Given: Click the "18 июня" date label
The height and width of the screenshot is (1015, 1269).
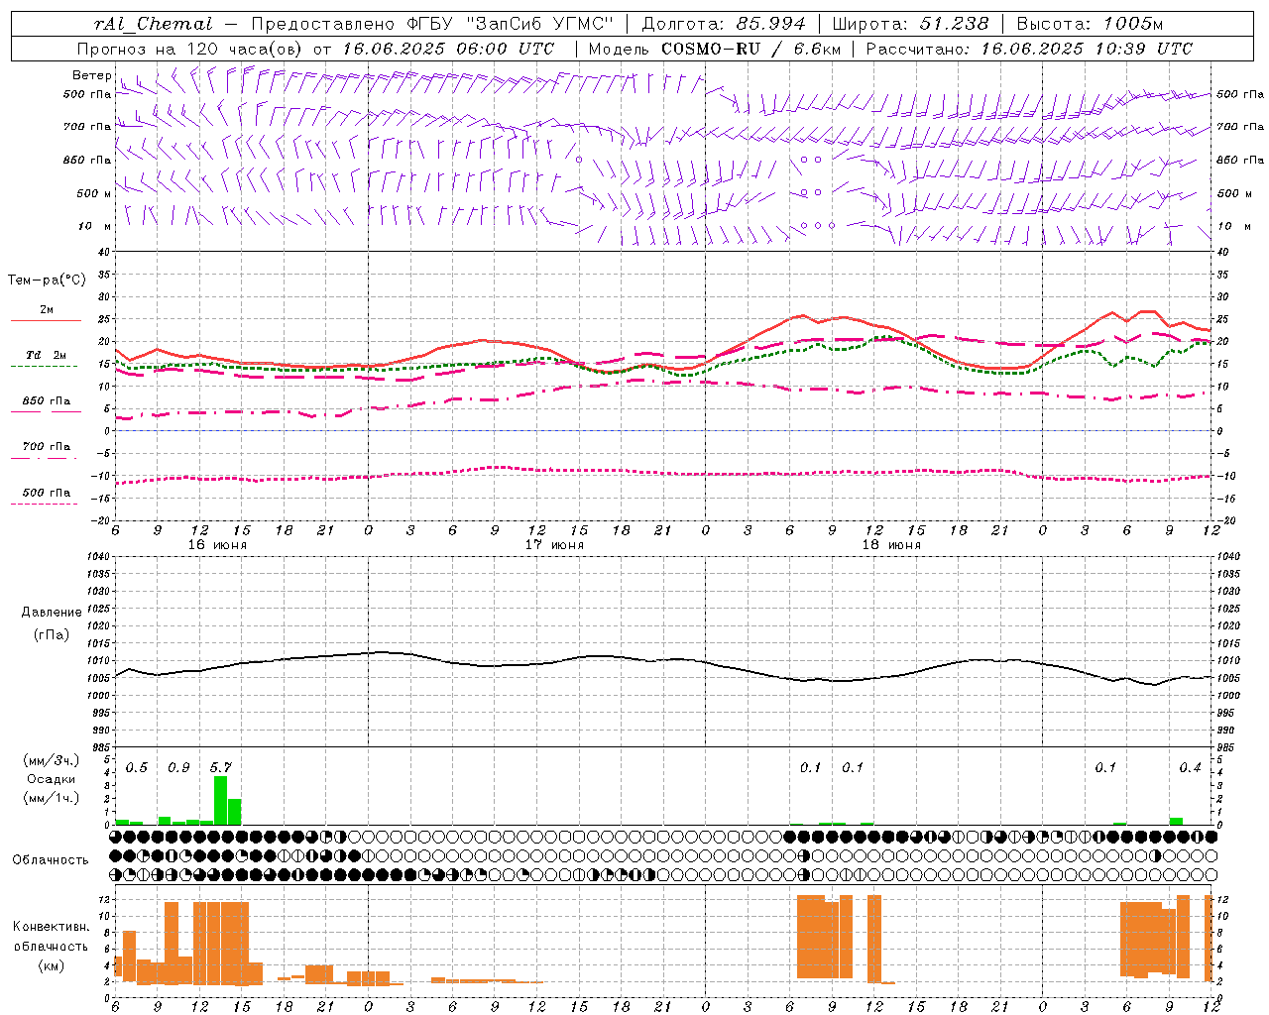Looking at the screenshot, I should click(891, 545).
